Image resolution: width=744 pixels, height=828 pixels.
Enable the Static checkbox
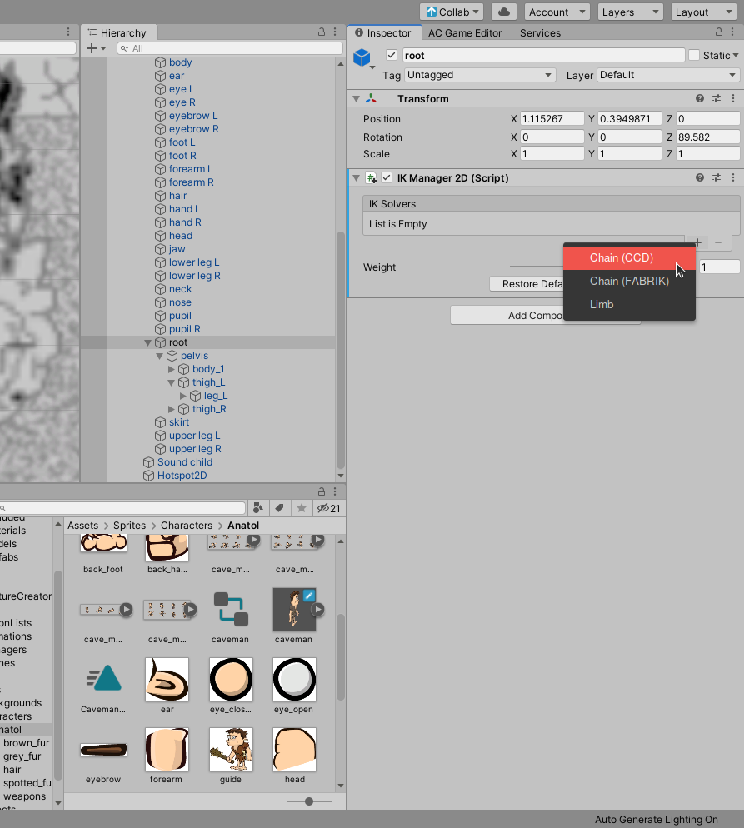point(694,56)
